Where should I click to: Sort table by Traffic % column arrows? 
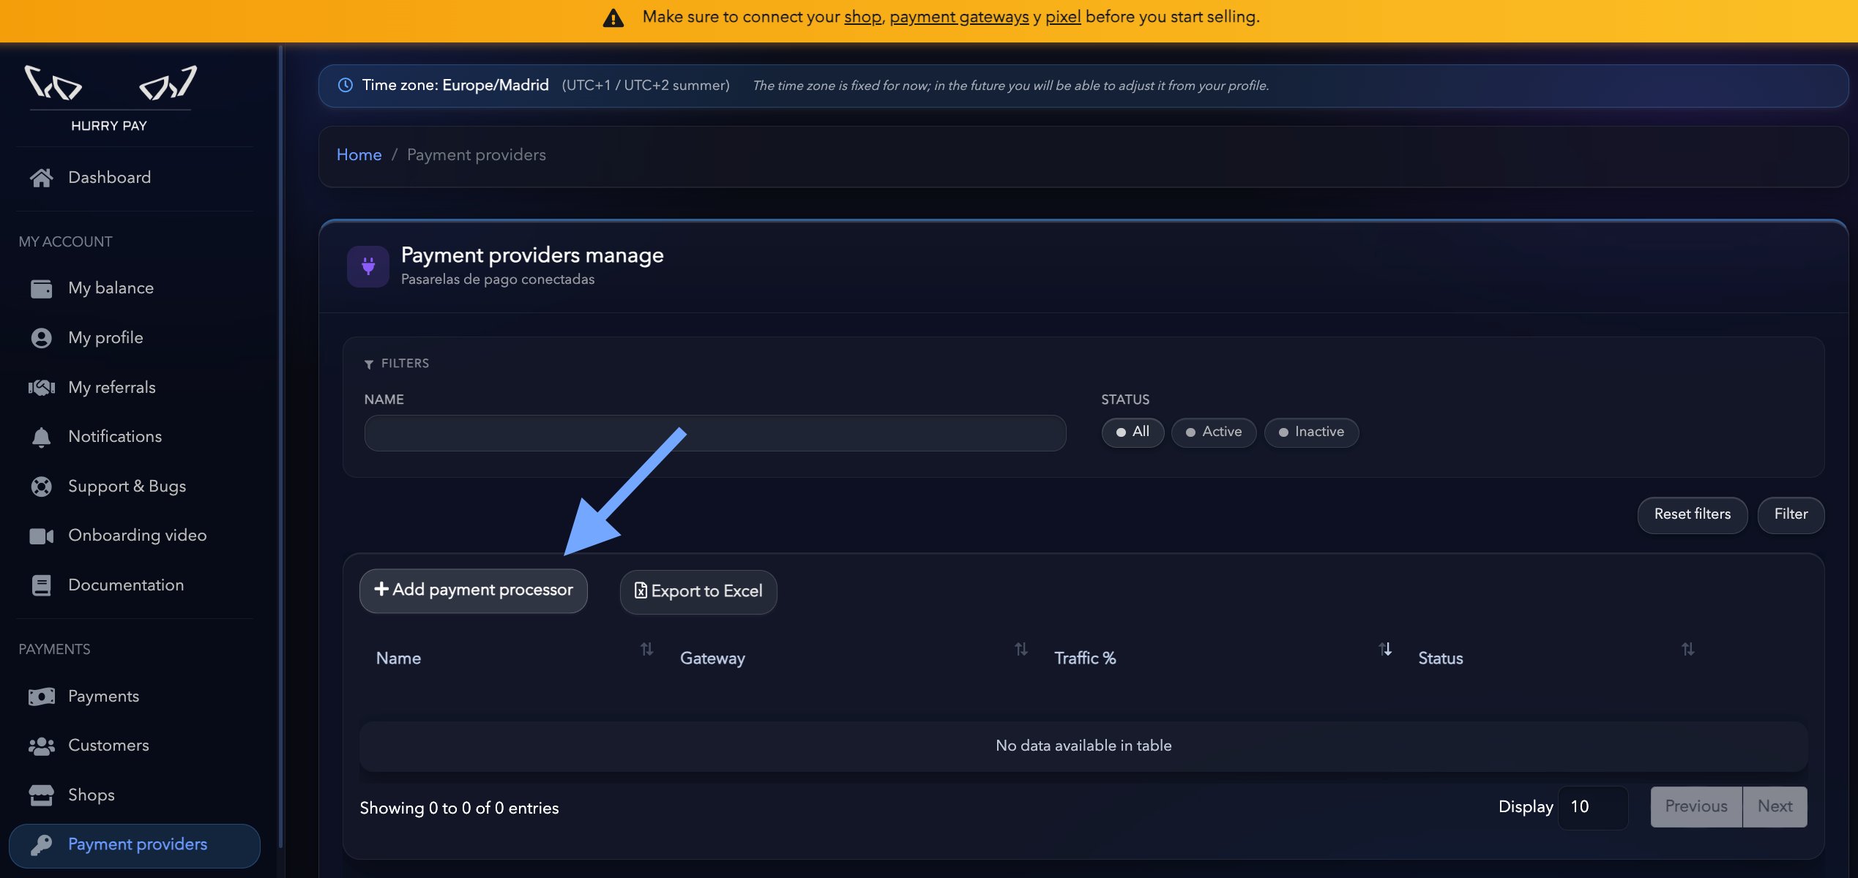pos(1386,650)
